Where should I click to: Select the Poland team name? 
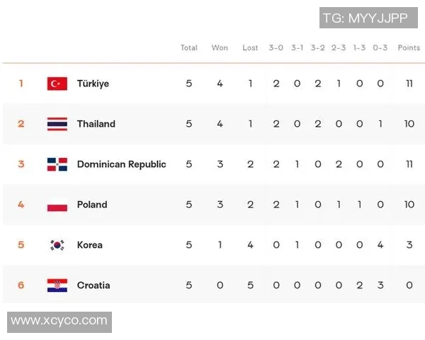click(x=92, y=205)
